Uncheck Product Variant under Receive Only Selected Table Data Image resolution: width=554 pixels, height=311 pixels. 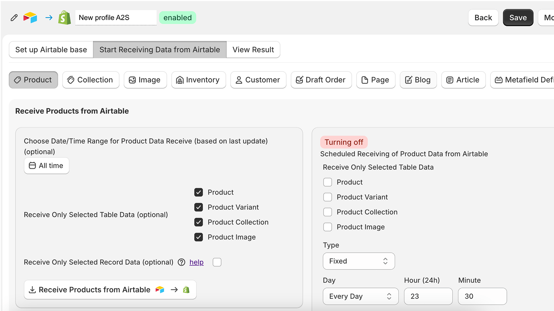(x=198, y=207)
